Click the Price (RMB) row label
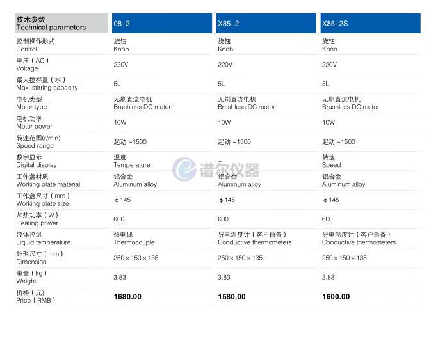This screenshot has height=339, width=431. point(36,296)
